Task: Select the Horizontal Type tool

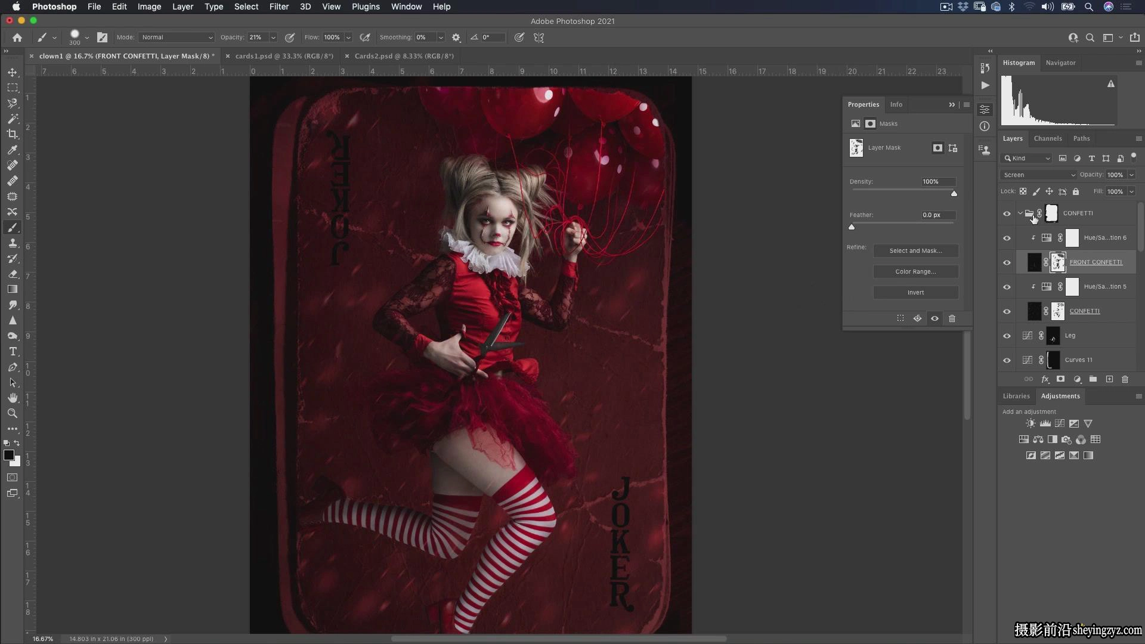Action: click(x=13, y=351)
